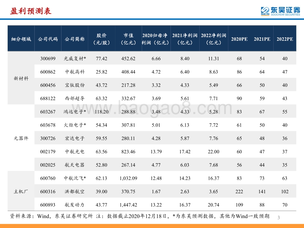The height and width of the screenshot is (228, 304).
Task: Click company code 002025
Action: 48,165
